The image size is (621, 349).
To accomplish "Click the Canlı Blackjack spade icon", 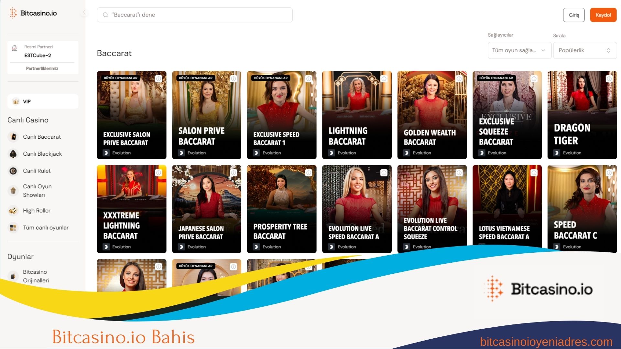I will point(13,154).
